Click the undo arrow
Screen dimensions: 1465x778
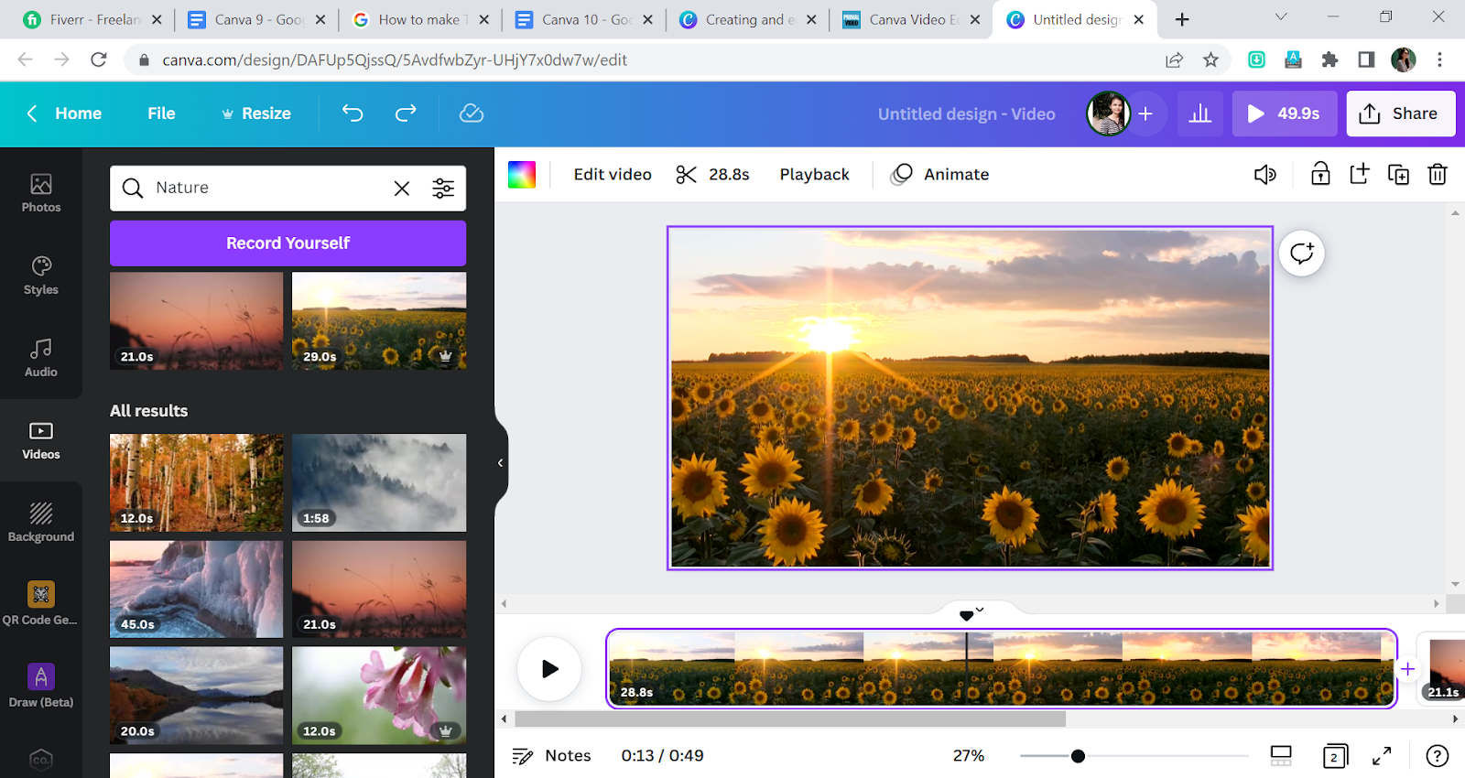353,113
